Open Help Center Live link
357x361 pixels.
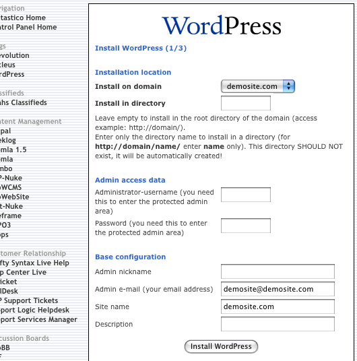tap(23, 272)
